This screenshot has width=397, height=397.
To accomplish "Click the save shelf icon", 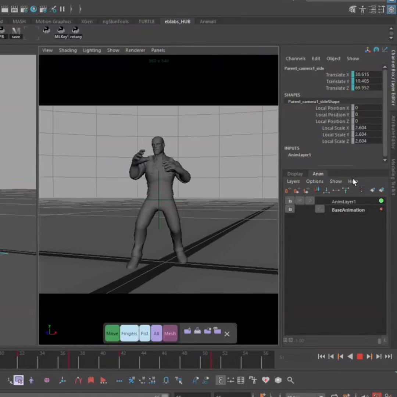I will click(16, 31).
